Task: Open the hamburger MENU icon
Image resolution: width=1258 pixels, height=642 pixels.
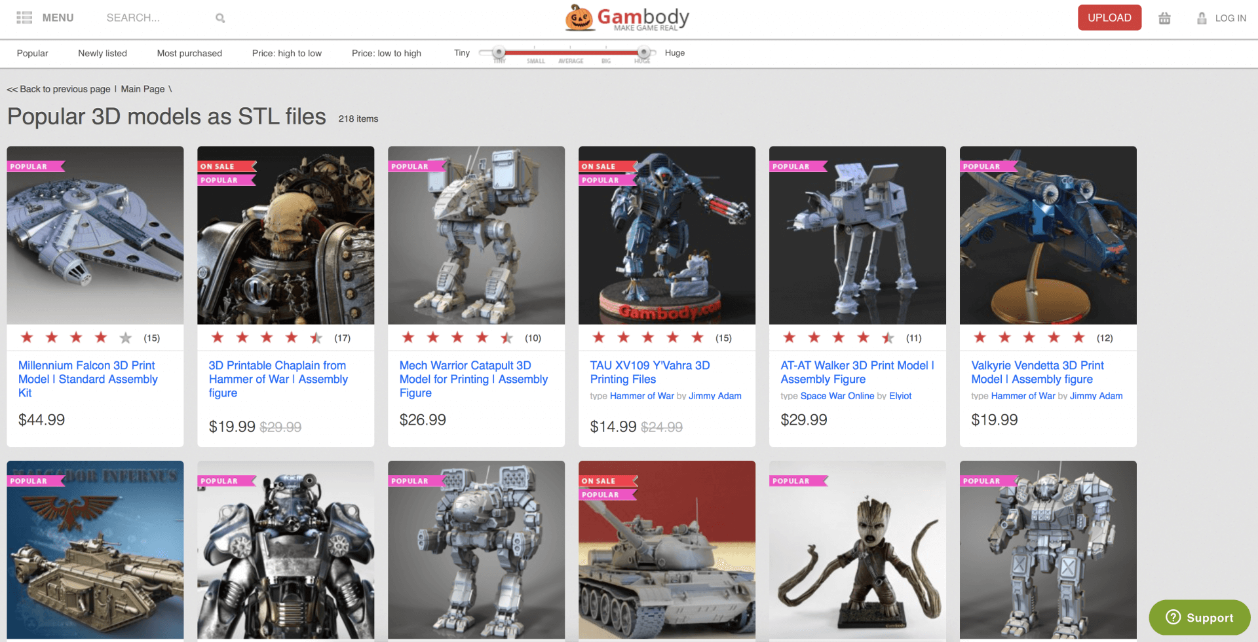Action: (x=24, y=18)
